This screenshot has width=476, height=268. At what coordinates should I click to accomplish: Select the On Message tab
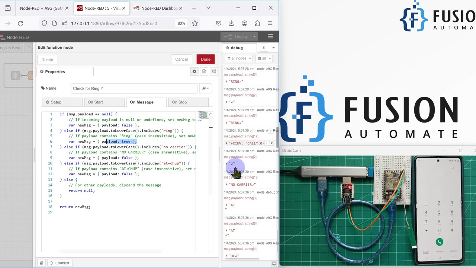pos(146,102)
